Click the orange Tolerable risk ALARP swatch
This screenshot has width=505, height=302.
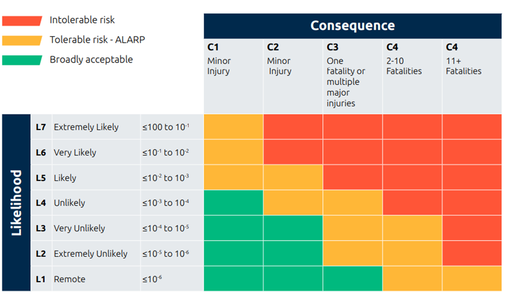click(22, 40)
